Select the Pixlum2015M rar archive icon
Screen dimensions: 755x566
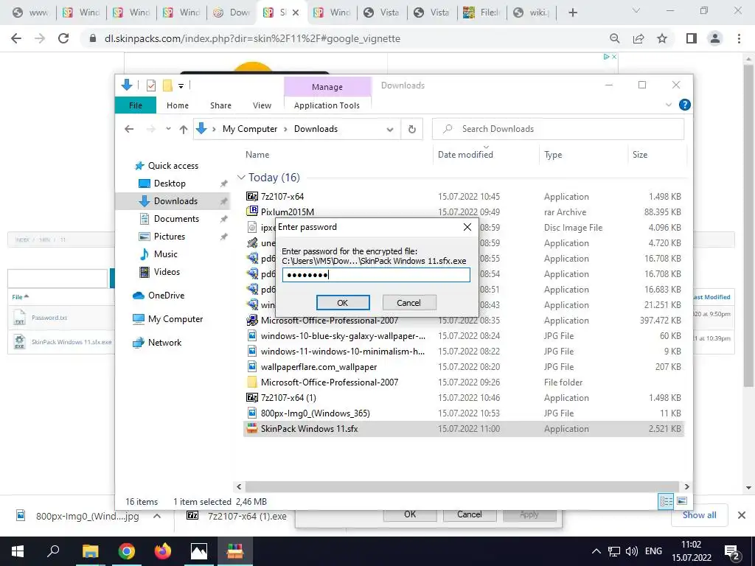pyautogui.click(x=252, y=211)
